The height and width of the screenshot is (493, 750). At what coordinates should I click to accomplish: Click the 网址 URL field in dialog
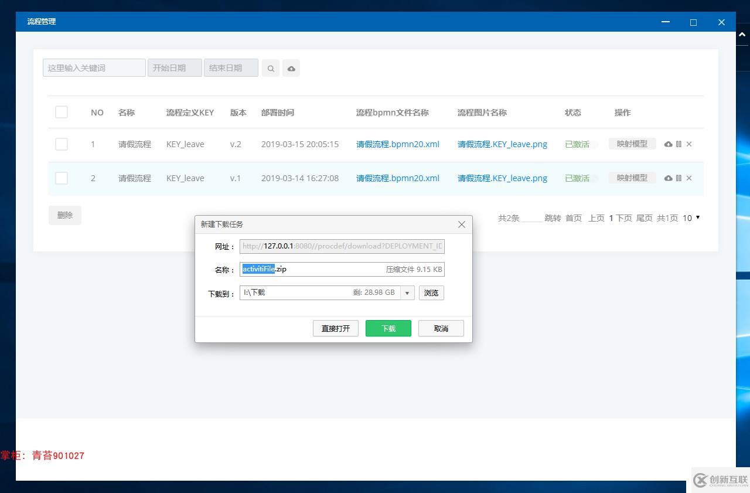point(342,246)
